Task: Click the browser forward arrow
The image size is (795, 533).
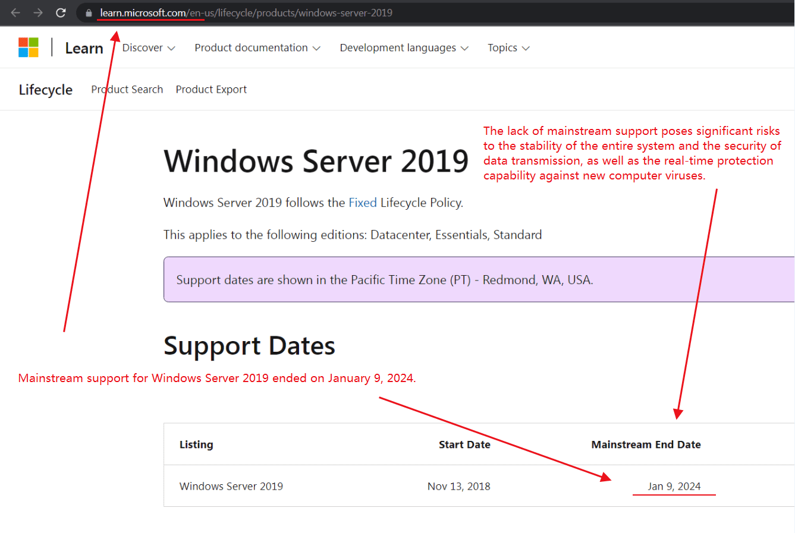Action: click(x=38, y=12)
